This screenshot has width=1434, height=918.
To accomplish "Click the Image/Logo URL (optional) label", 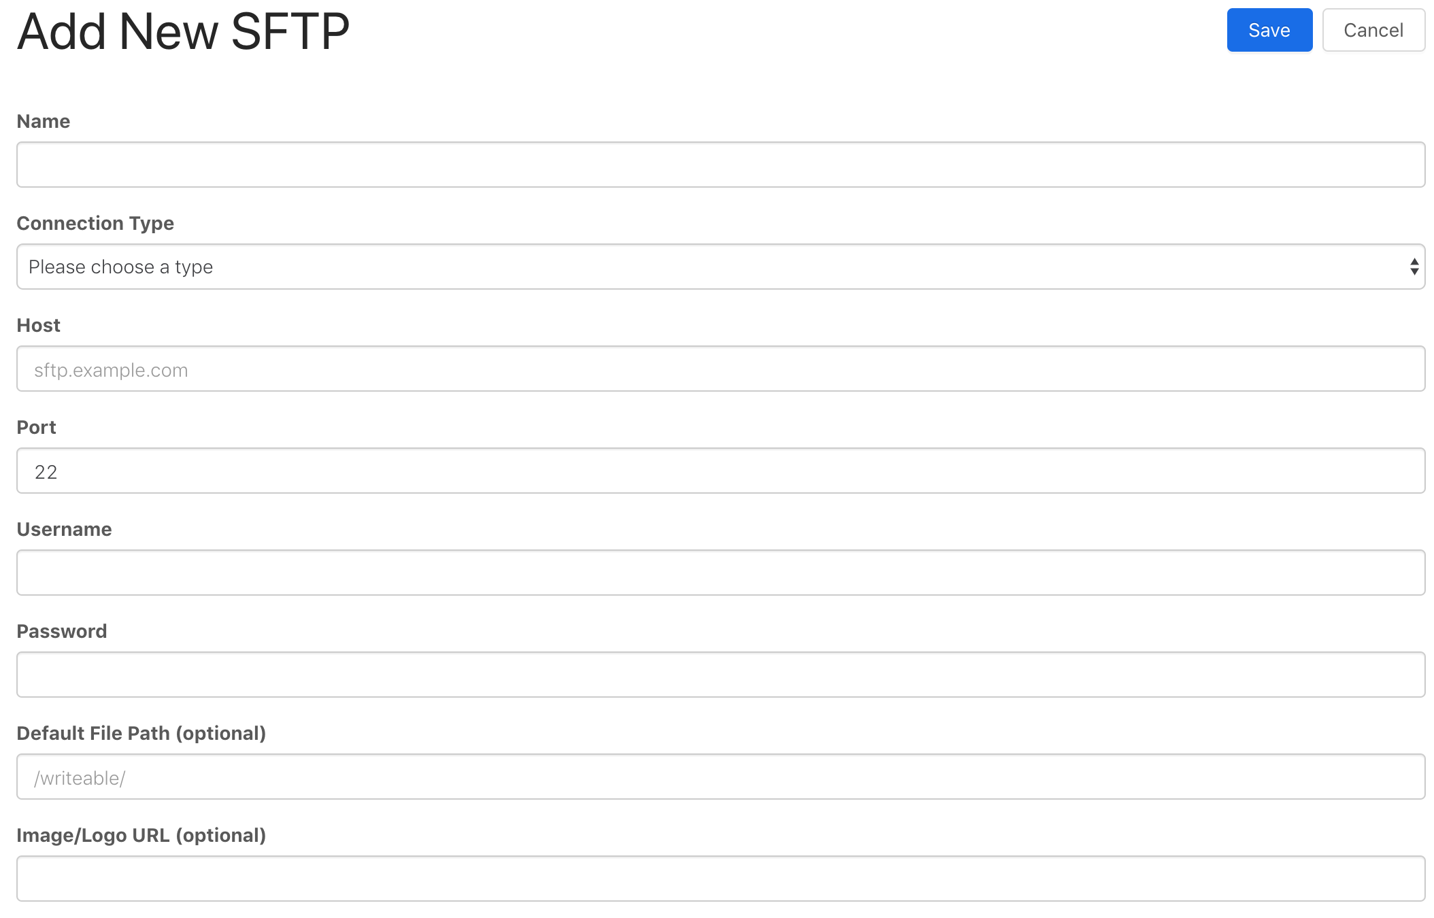I will pyautogui.click(x=141, y=835).
